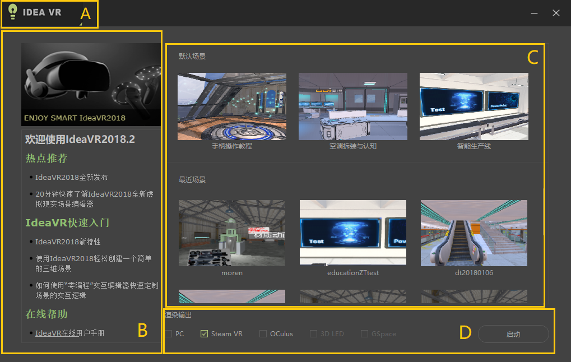Viewport: 571px width, 362px height.
Task: Click the 热点推荐 heading
Action: click(47, 159)
